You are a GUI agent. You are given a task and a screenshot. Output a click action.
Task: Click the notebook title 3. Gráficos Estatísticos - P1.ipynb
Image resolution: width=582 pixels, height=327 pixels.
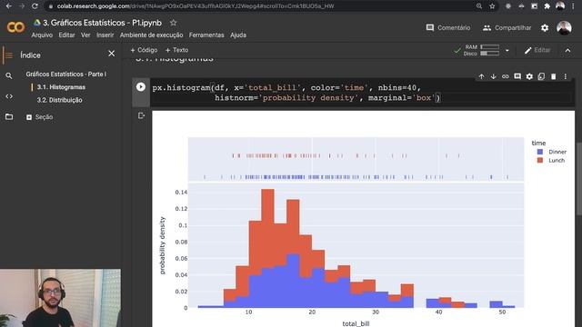(x=102, y=23)
